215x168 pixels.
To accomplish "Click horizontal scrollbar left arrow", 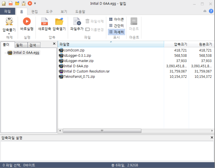I will (x=60, y=131).
